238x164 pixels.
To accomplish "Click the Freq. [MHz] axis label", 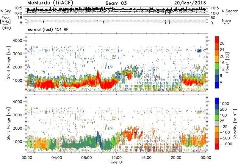I will coord(5,20).
